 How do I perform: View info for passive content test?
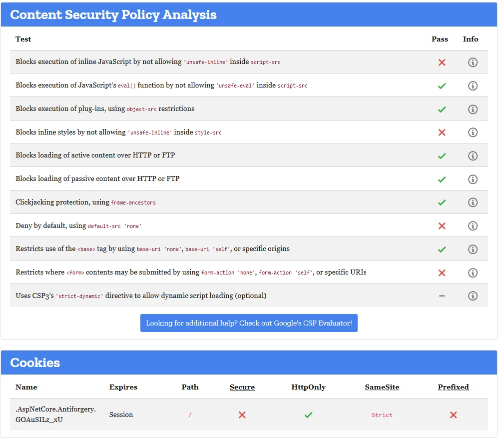(473, 179)
